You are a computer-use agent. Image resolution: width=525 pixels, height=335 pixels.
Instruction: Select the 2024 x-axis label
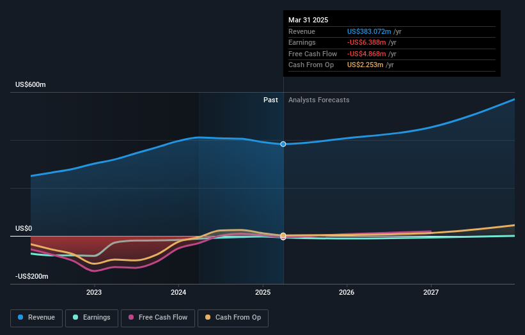pos(178,293)
